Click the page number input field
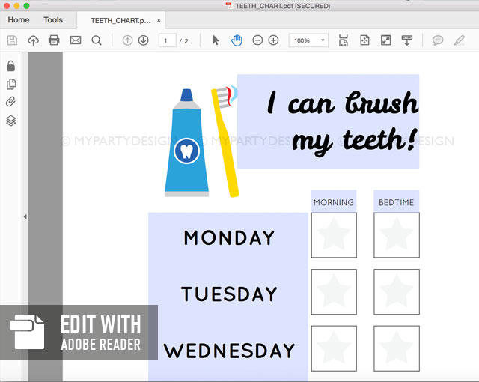The height and width of the screenshot is (382, 479). tap(167, 40)
